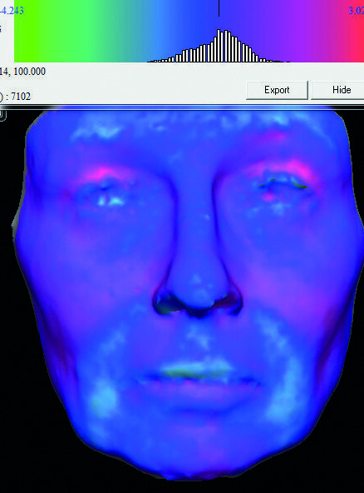
Task: Click the "100.000" value text
Action: pyautogui.click(x=29, y=72)
